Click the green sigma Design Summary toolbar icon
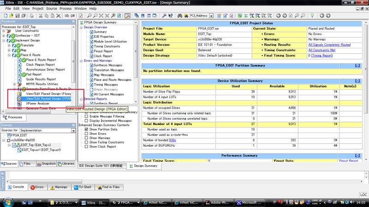The height and width of the screenshot is (207, 369). point(246,16)
